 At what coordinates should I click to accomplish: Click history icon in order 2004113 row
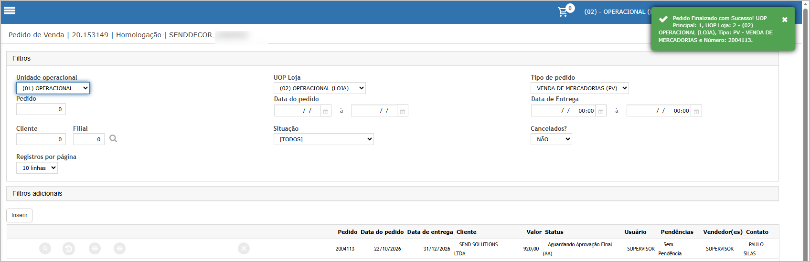pos(69,249)
